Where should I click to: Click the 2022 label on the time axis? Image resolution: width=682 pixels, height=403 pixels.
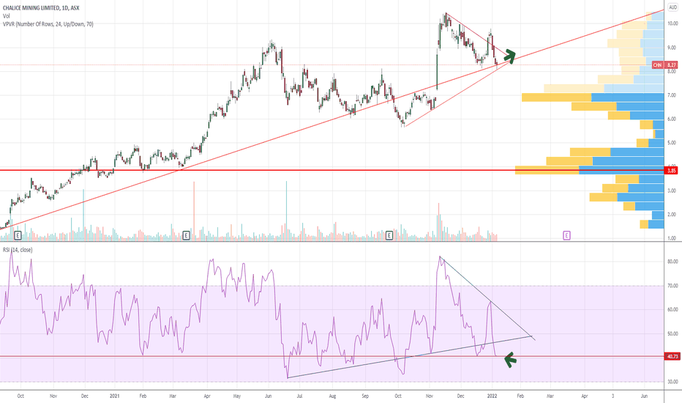492,396
